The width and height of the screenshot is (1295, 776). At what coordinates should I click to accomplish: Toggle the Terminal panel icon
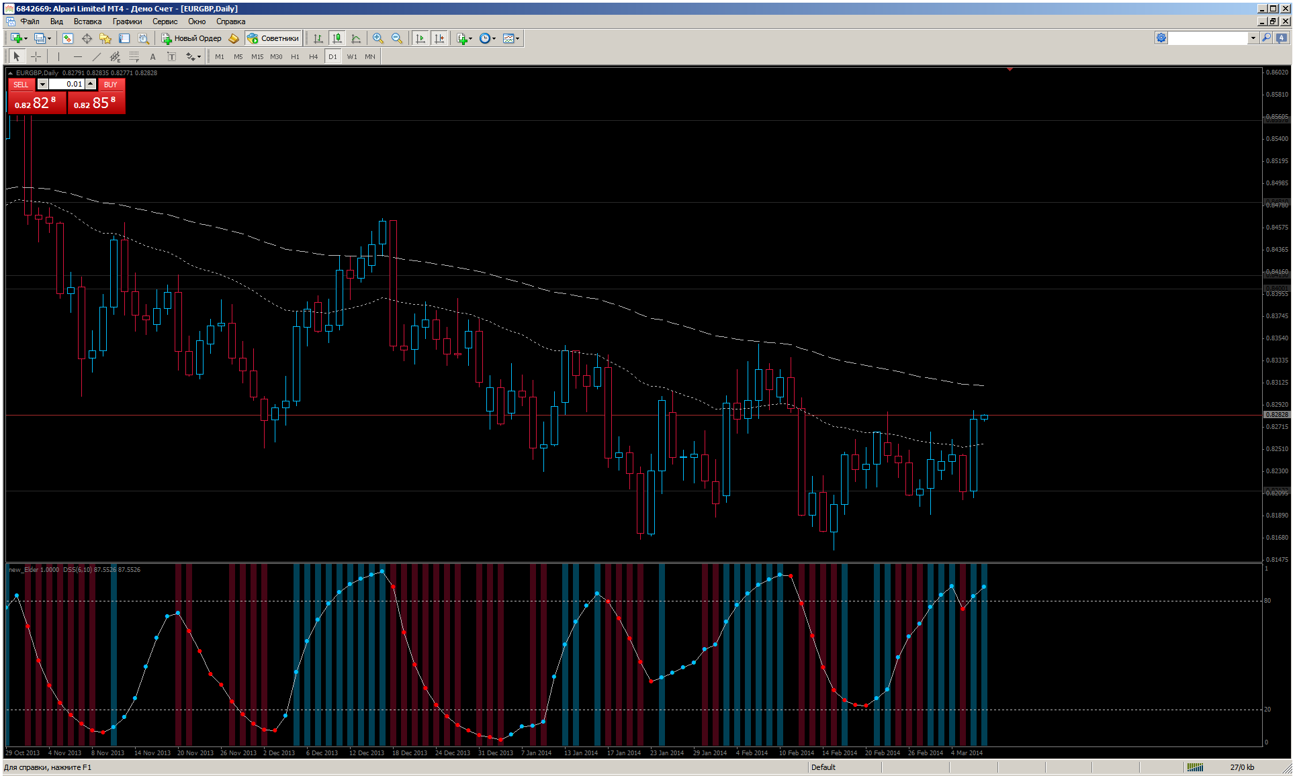point(124,38)
